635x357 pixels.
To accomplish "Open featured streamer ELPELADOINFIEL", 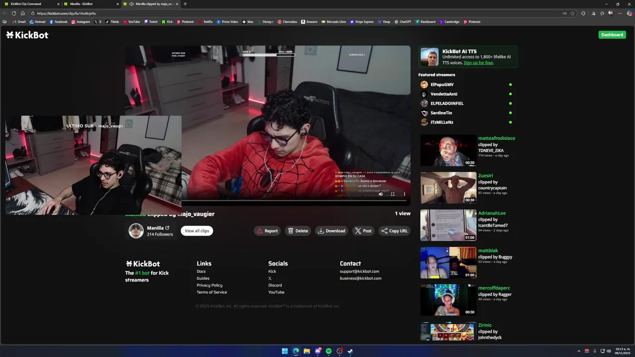I will coord(446,104).
